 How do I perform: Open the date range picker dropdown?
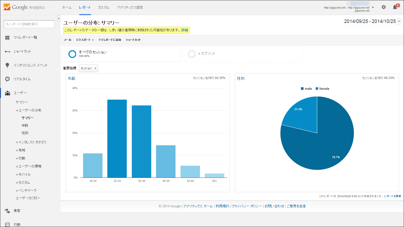(399, 21)
